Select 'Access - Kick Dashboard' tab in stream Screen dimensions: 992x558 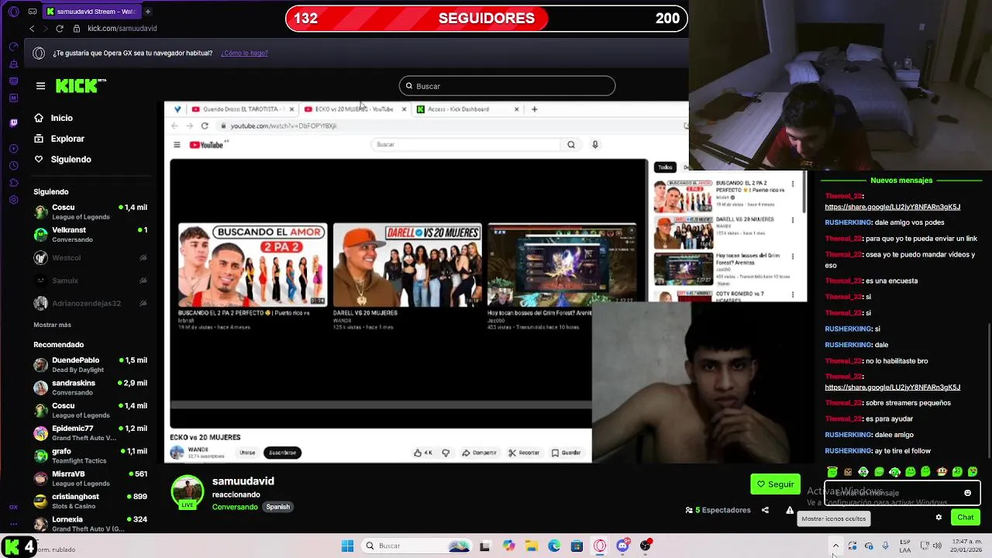click(467, 109)
